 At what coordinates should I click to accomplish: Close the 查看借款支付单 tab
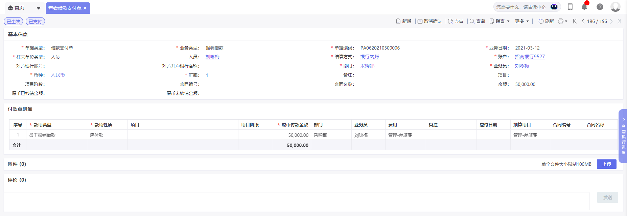pyautogui.click(x=85, y=8)
